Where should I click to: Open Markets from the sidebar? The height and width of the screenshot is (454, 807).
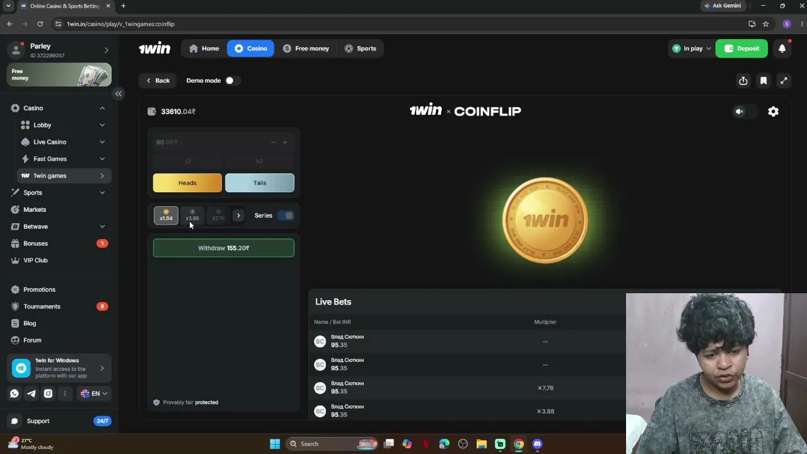tap(35, 209)
